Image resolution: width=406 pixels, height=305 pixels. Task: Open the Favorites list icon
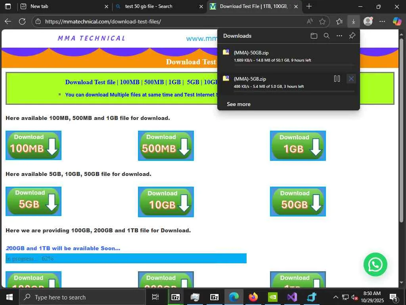[339, 21]
